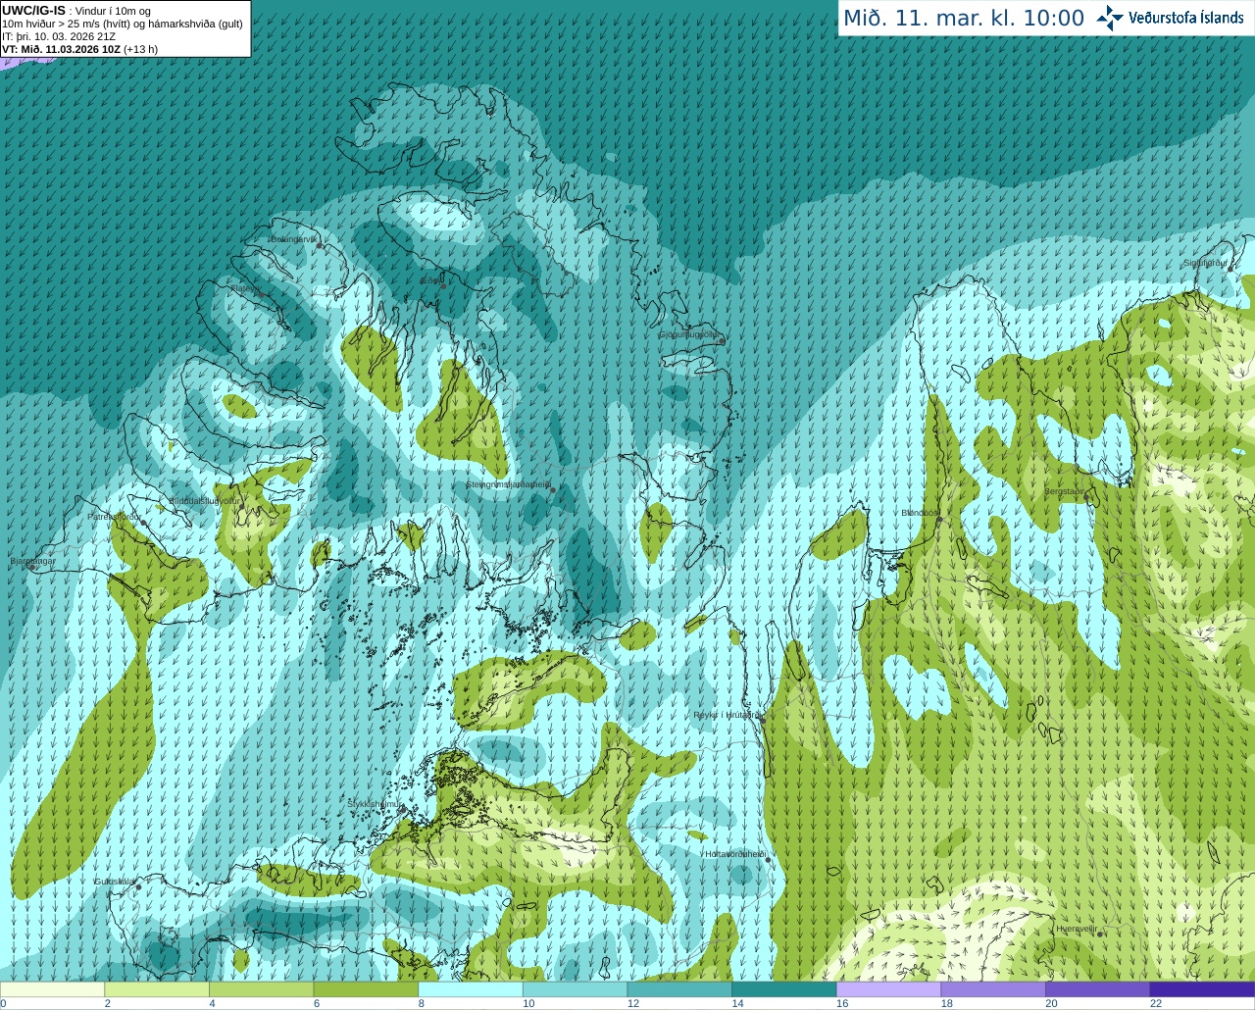Select the Blönduós station label
The width and height of the screenshot is (1255, 1010).
(x=919, y=513)
